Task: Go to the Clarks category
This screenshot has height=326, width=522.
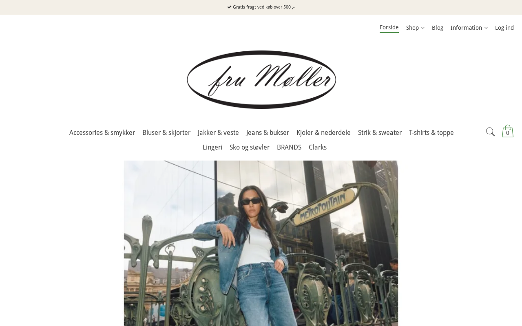Action: pyautogui.click(x=318, y=147)
